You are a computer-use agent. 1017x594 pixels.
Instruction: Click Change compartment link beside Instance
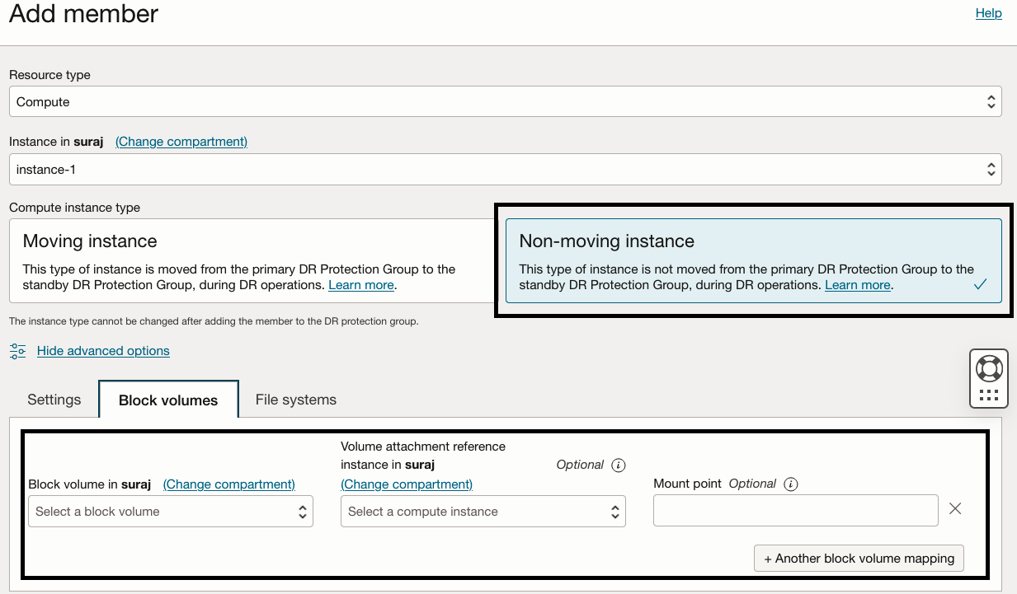pyautogui.click(x=181, y=142)
